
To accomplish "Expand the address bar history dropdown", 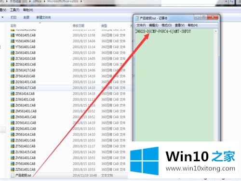I will click(226, 1).
